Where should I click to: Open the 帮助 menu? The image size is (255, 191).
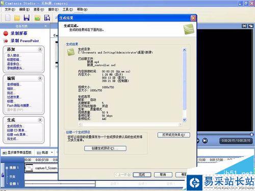pyautogui.click(x=82, y=9)
